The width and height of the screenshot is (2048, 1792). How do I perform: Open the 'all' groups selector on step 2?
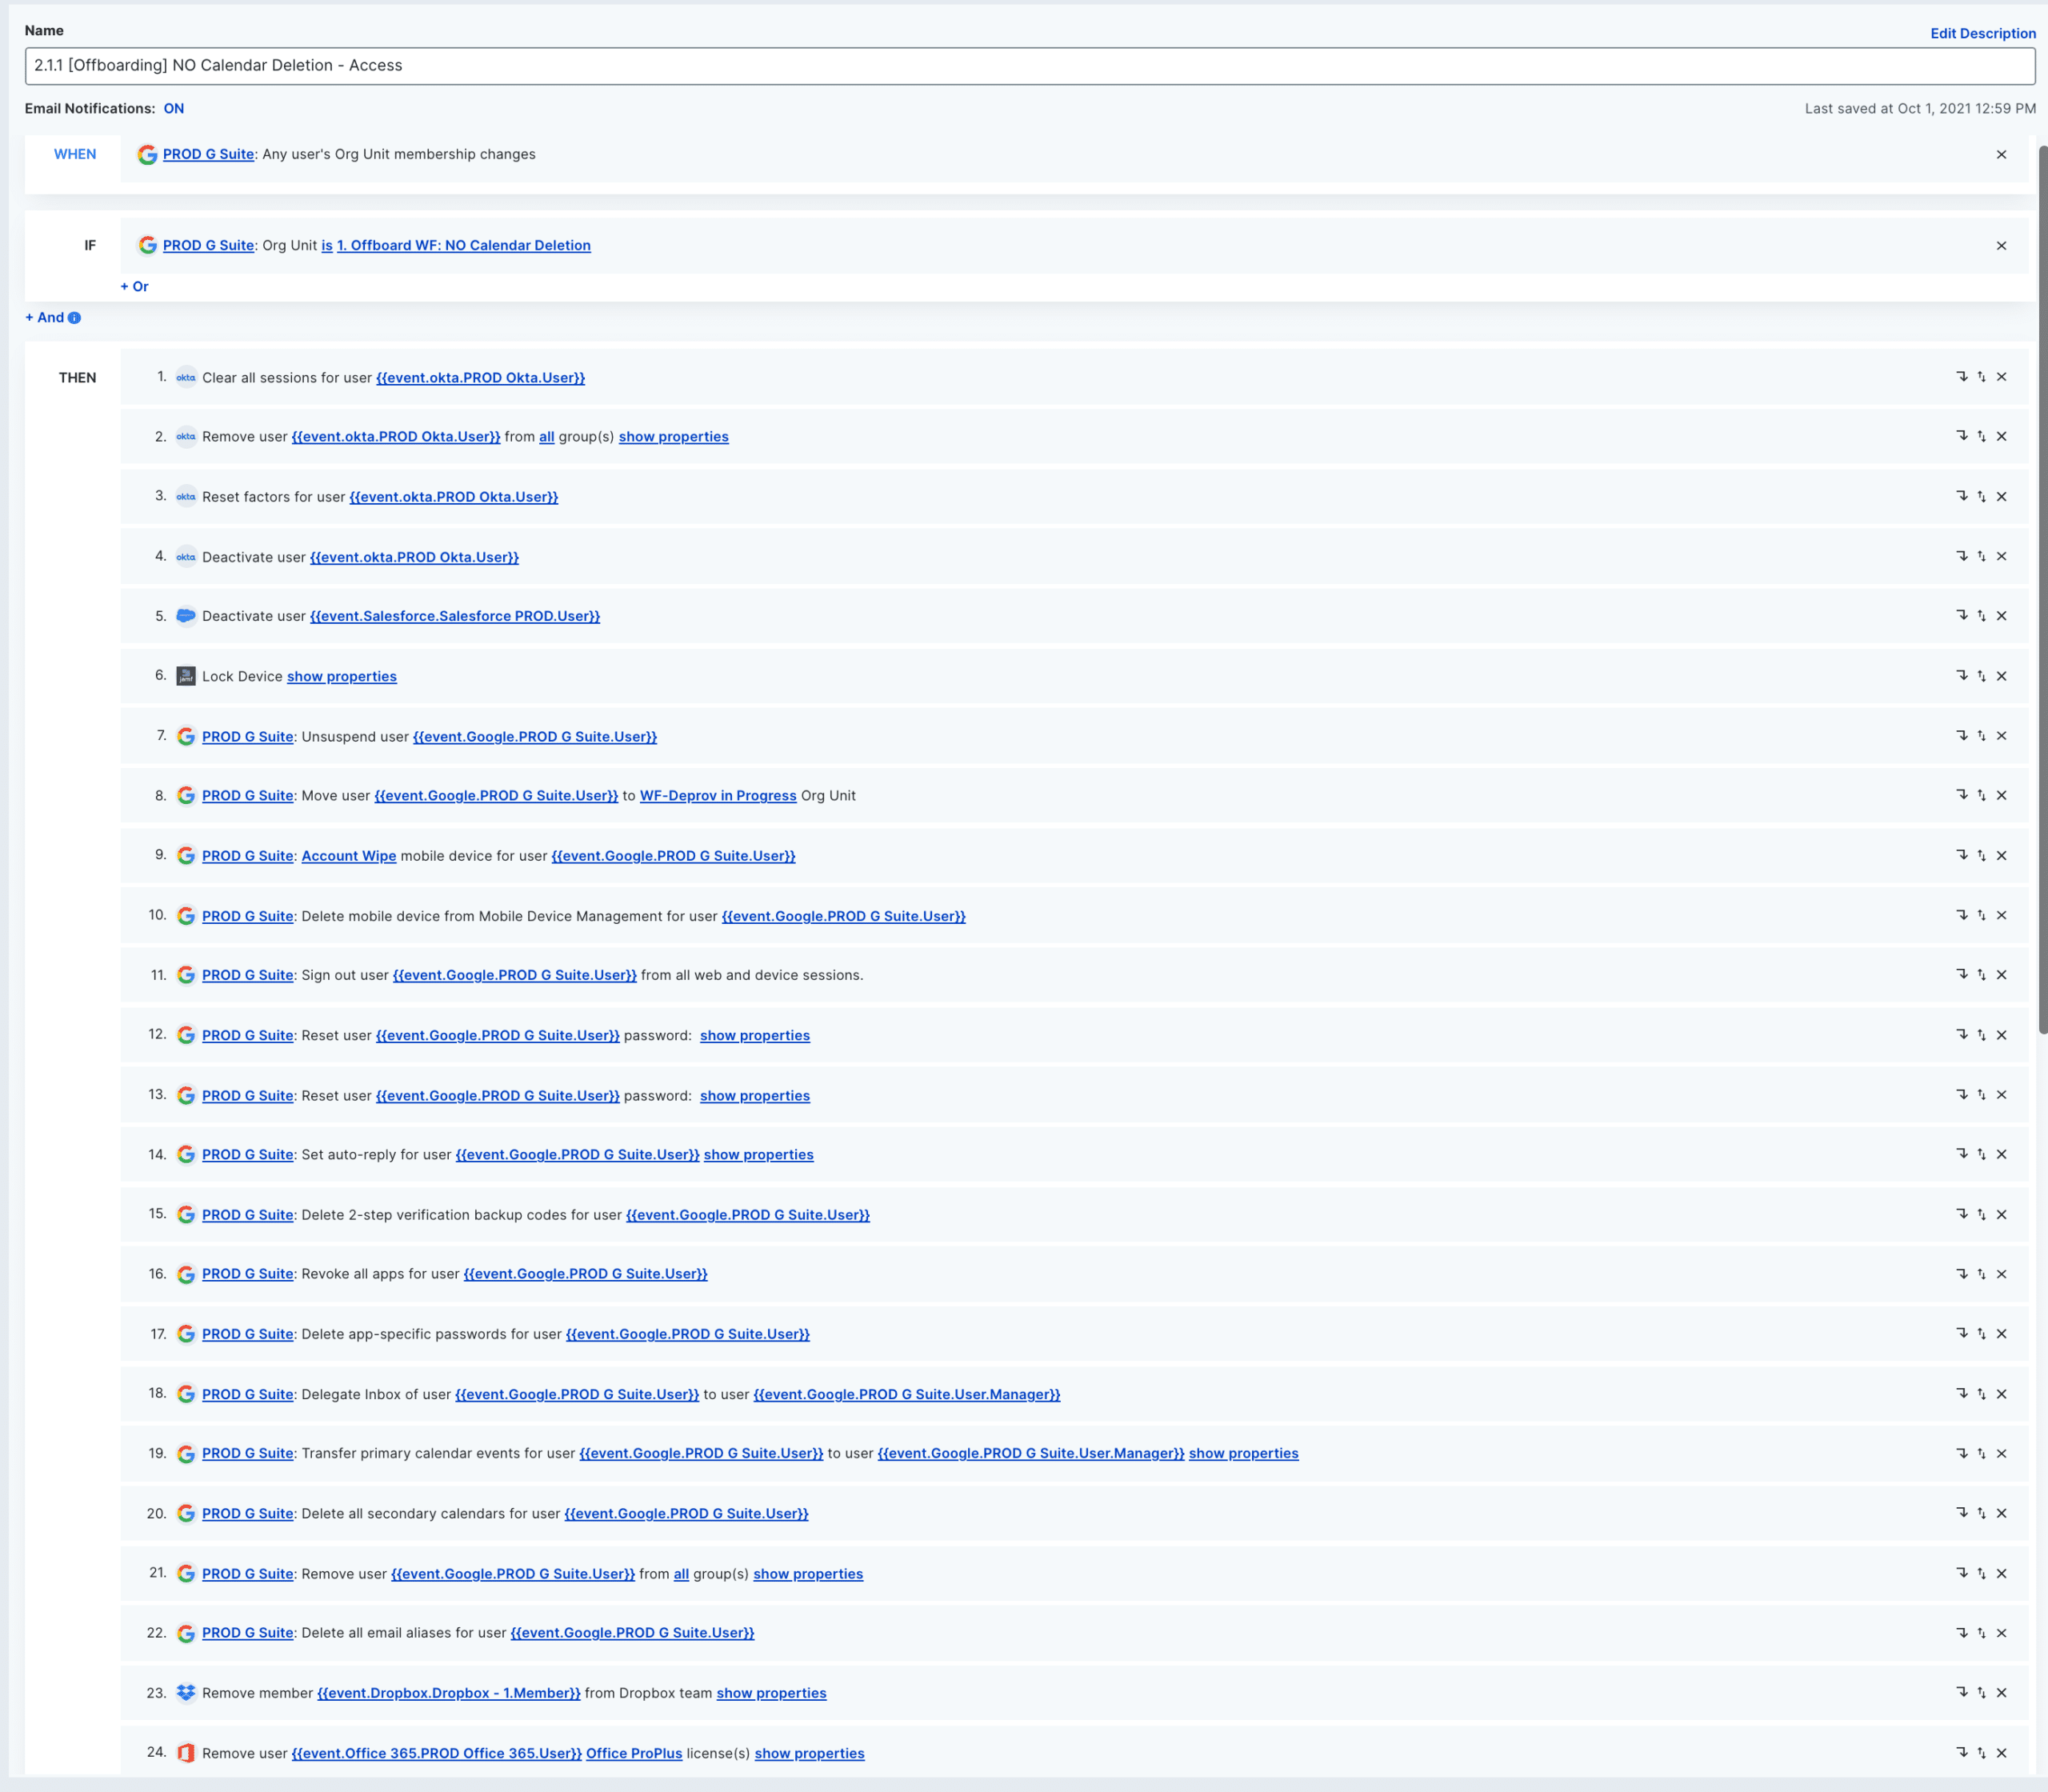(547, 437)
